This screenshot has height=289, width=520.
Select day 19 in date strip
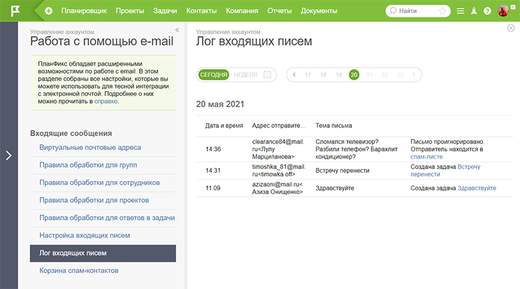click(x=338, y=74)
